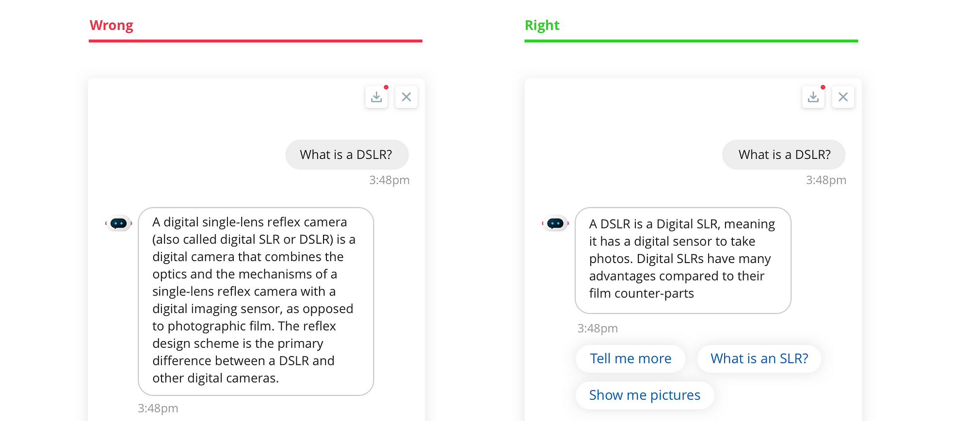Click the long DSLR definition bot message
This screenshot has height=421, width=970.
tap(256, 301)
